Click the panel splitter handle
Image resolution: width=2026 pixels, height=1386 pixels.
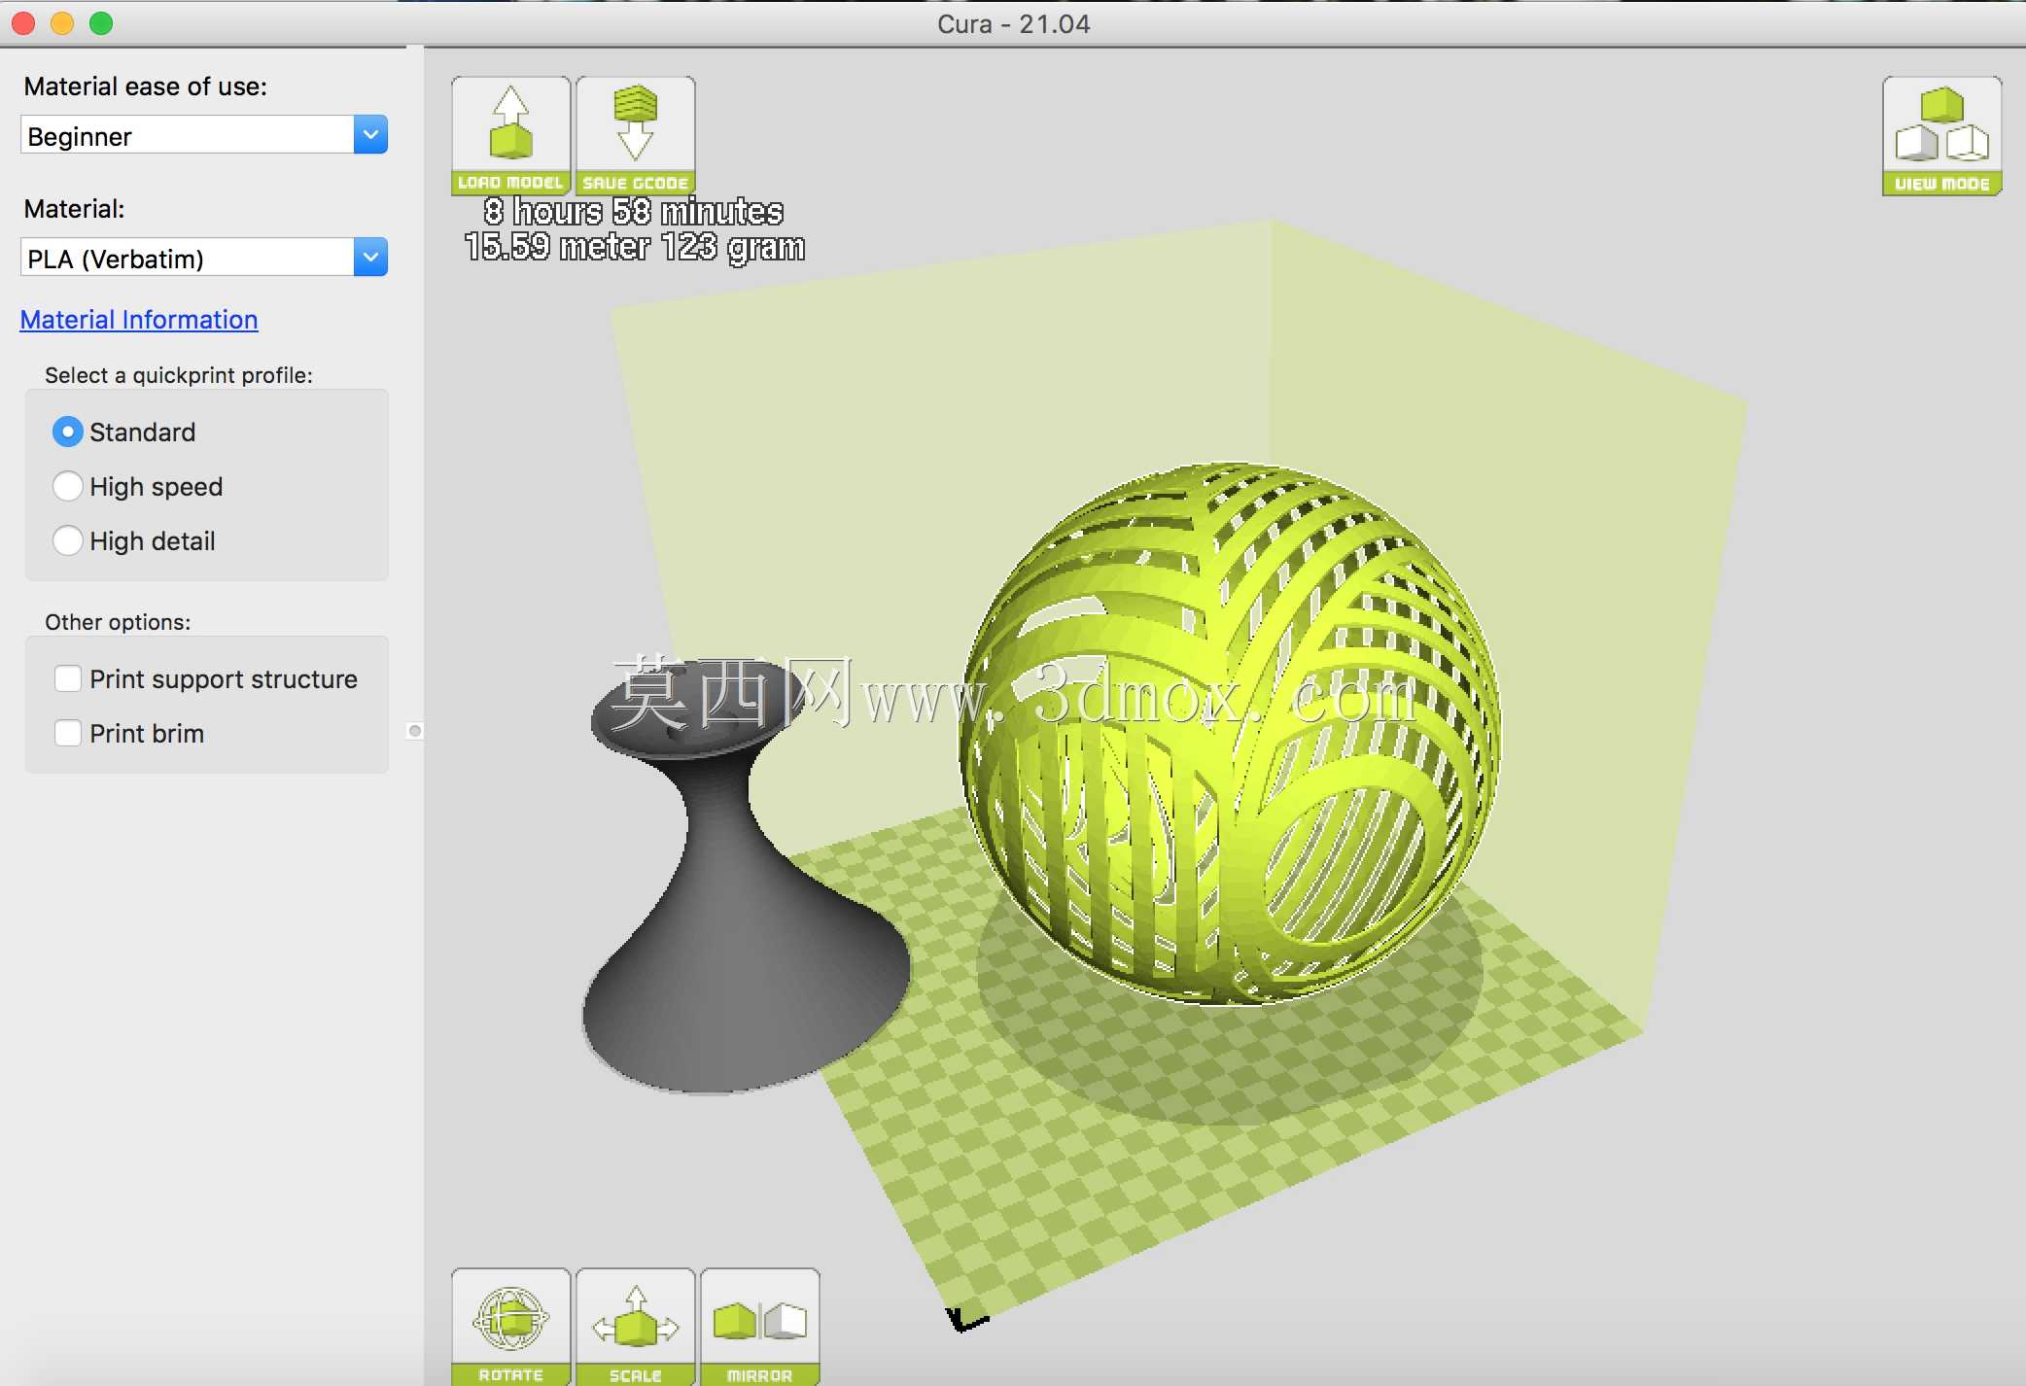(415, 731)
